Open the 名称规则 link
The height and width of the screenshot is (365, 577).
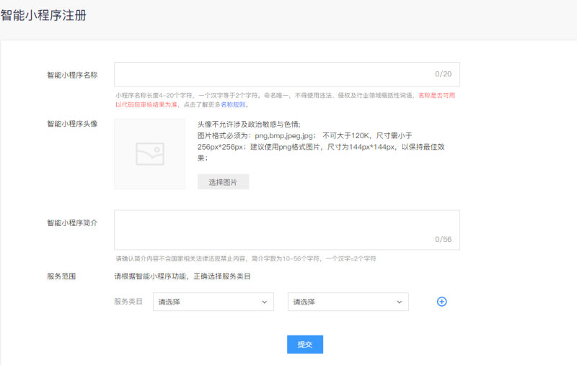tap(233, 104)
